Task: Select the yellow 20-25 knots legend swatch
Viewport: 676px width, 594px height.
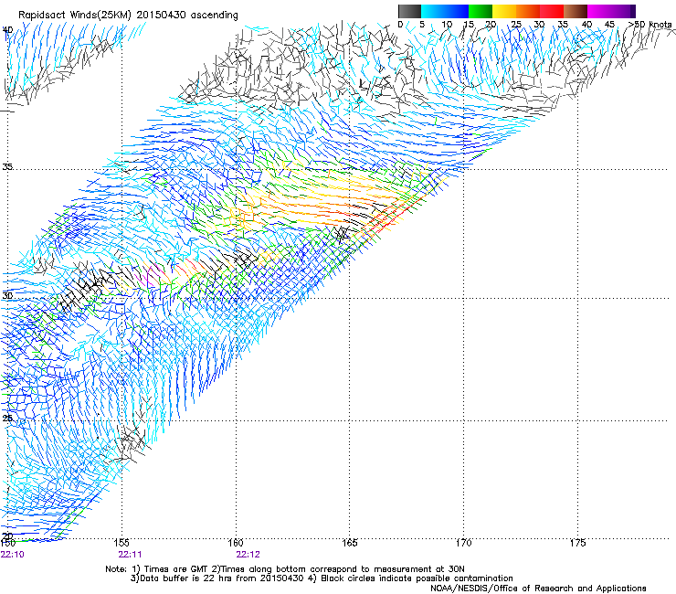Action: (504, 11)
